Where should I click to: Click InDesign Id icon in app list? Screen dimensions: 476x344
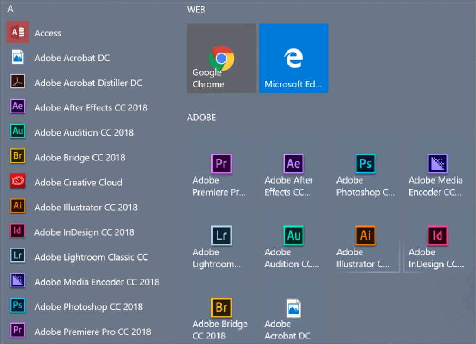pyautogui.click(x=18, y=231)
